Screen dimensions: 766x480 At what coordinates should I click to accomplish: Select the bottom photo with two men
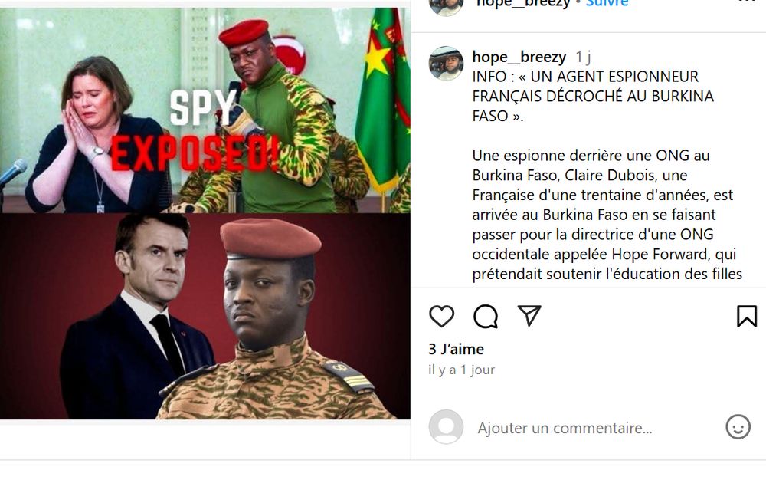(205, 316)
